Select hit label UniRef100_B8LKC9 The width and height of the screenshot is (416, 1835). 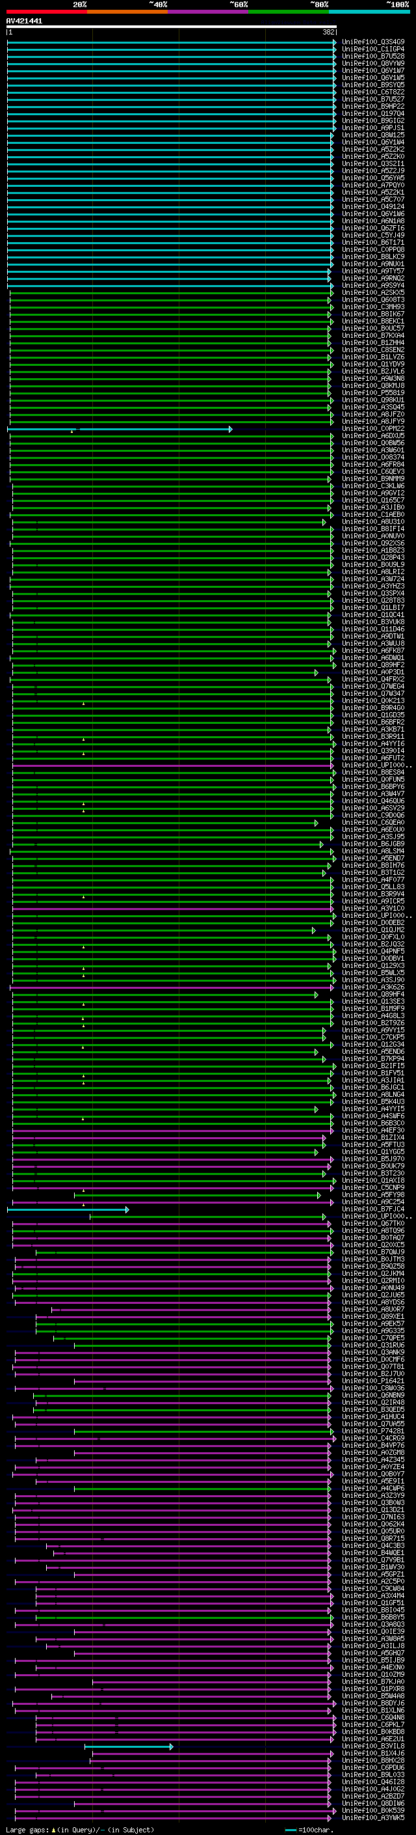pyautogui.click(x=373, y=257)
